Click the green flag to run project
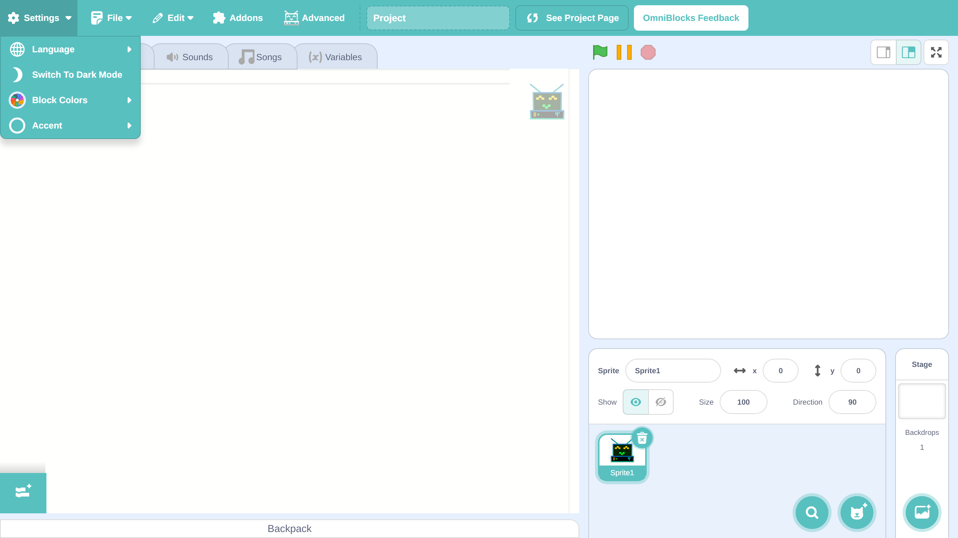Screen dimensions: 958x538 pyautogui.click(x=600, y=52)
